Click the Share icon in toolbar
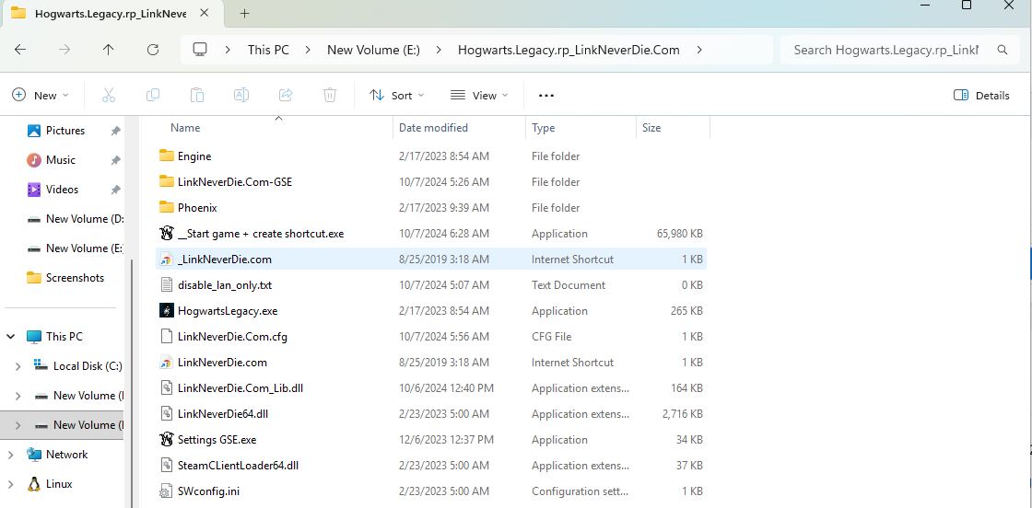Image resolution: width=1032 pixels, height=508 pixels. tap(286, 95)
